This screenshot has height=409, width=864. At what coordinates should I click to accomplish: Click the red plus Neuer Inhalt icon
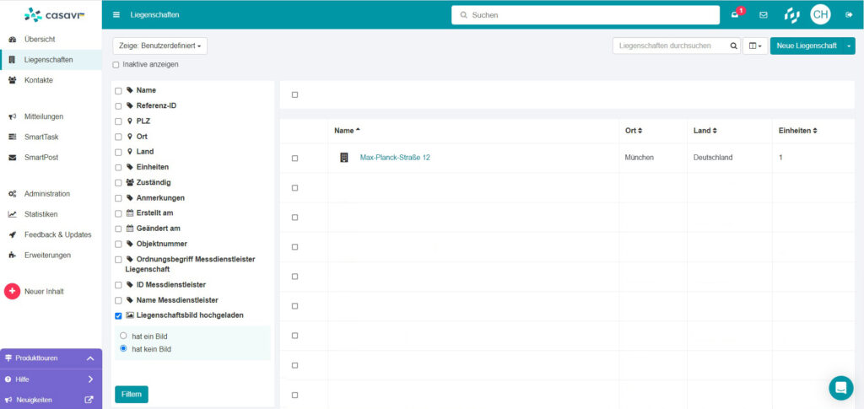point(12,292)
